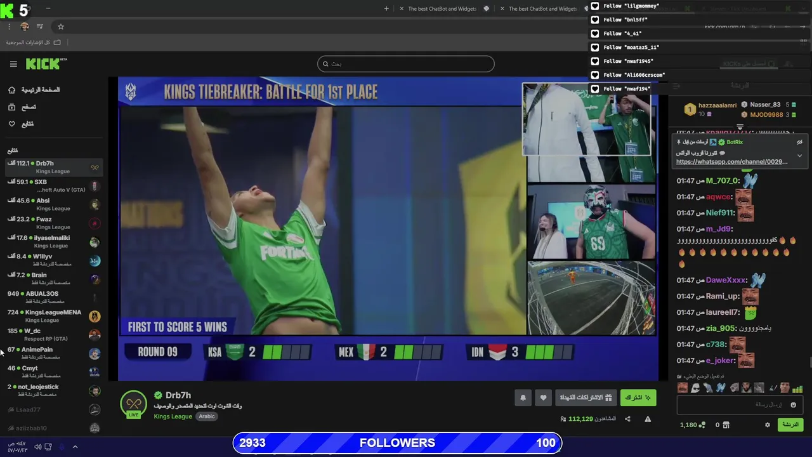Click taskbar volume icon
Viewport: 812px width, 457px height.
pos(37,447)
